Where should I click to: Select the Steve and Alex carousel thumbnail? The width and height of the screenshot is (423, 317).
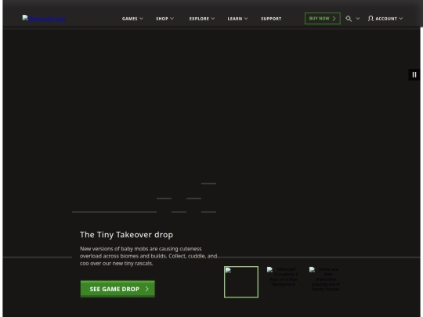[x=326, y=279]
